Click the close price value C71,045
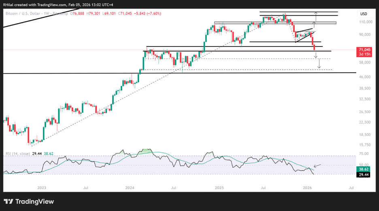The height and width of the screenshot is (211, 379). coord(125,13)
